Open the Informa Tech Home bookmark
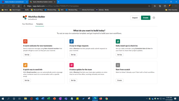Image resolution: width=179 pixels, height=101 pixels. click(86, 10)
